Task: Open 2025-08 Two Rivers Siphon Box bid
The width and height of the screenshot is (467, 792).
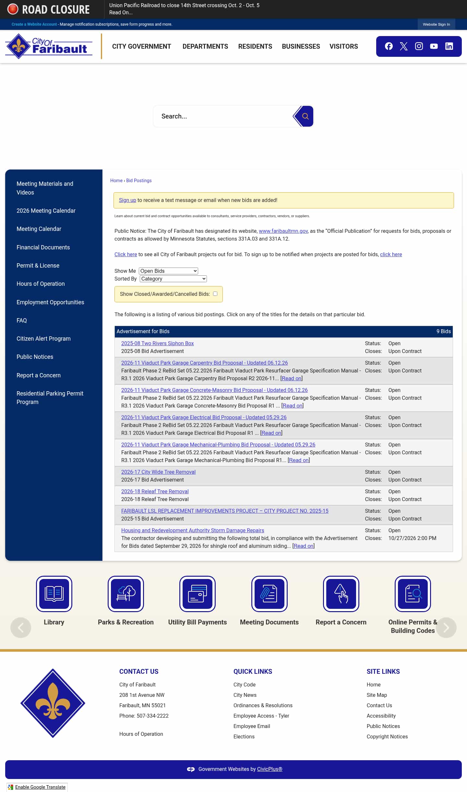Action: tap(157, 343)
